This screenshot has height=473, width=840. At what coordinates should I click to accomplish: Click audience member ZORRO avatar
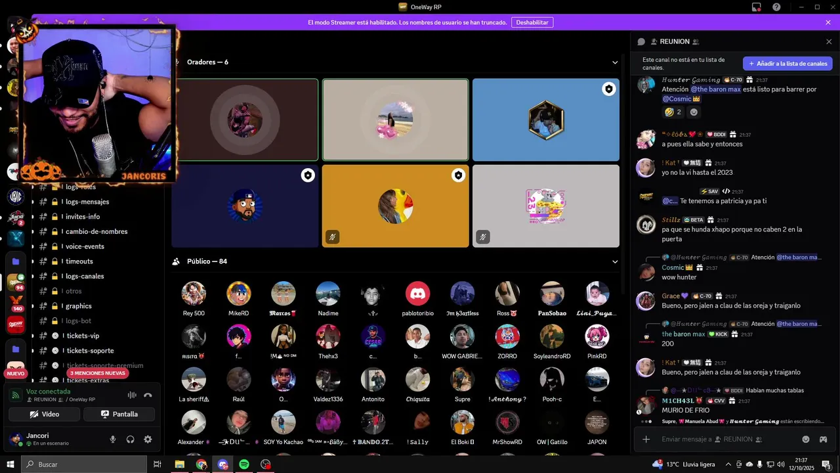pos(507,336)
